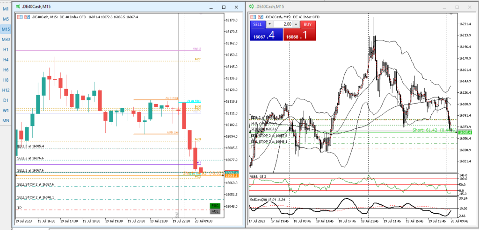This screenshot has width=479, height=230.
Task: Open the left chart's Depth of Market icon
Action: coord(20,17)
